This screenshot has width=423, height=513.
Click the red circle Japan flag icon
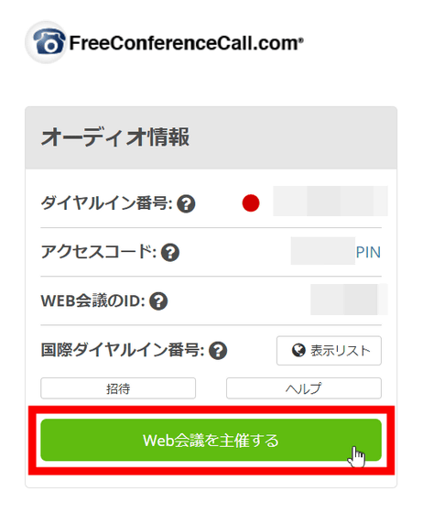[x=251, y=203]
